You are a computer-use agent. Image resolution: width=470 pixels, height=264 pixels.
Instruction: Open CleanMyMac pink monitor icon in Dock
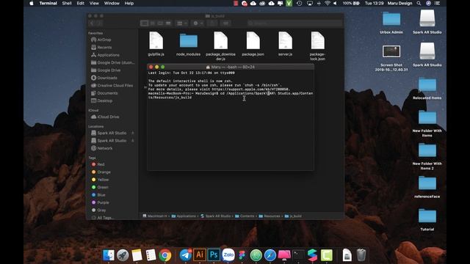click(x=284, y=255)
